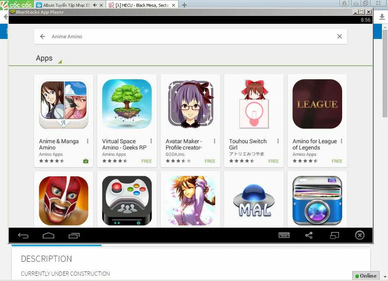Click FREE on Avatar Maker
The height and width of the screenshot is (281, 388).
(210, 161)
